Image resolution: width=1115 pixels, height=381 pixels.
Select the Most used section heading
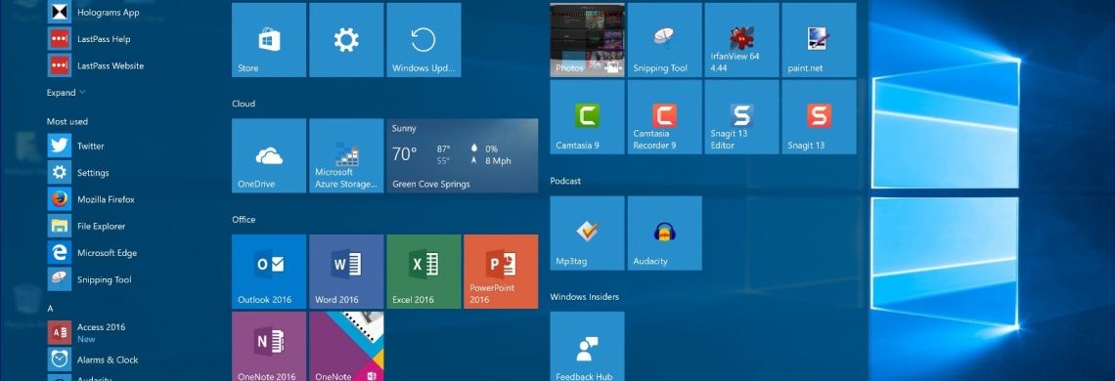[x=67, y=121]
